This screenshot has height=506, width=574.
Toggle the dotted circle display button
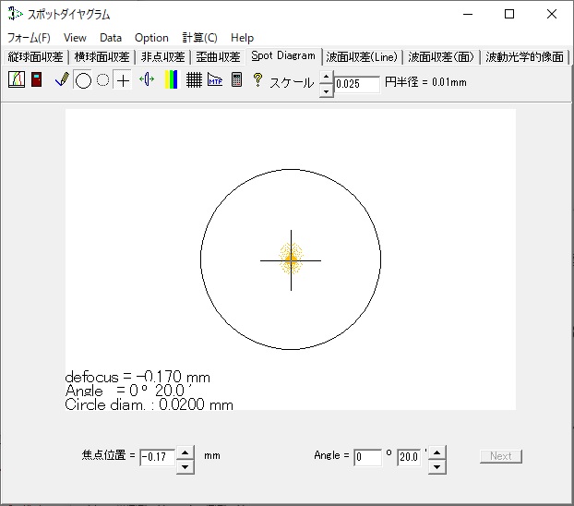point(102,80)
